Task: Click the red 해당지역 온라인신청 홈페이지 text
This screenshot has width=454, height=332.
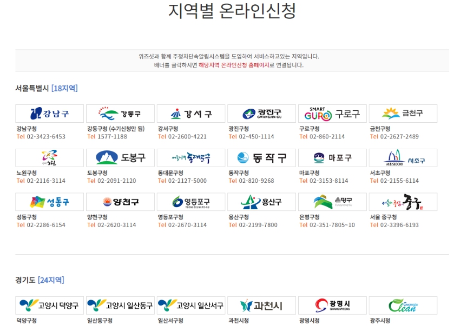Action: click(234, 65)
